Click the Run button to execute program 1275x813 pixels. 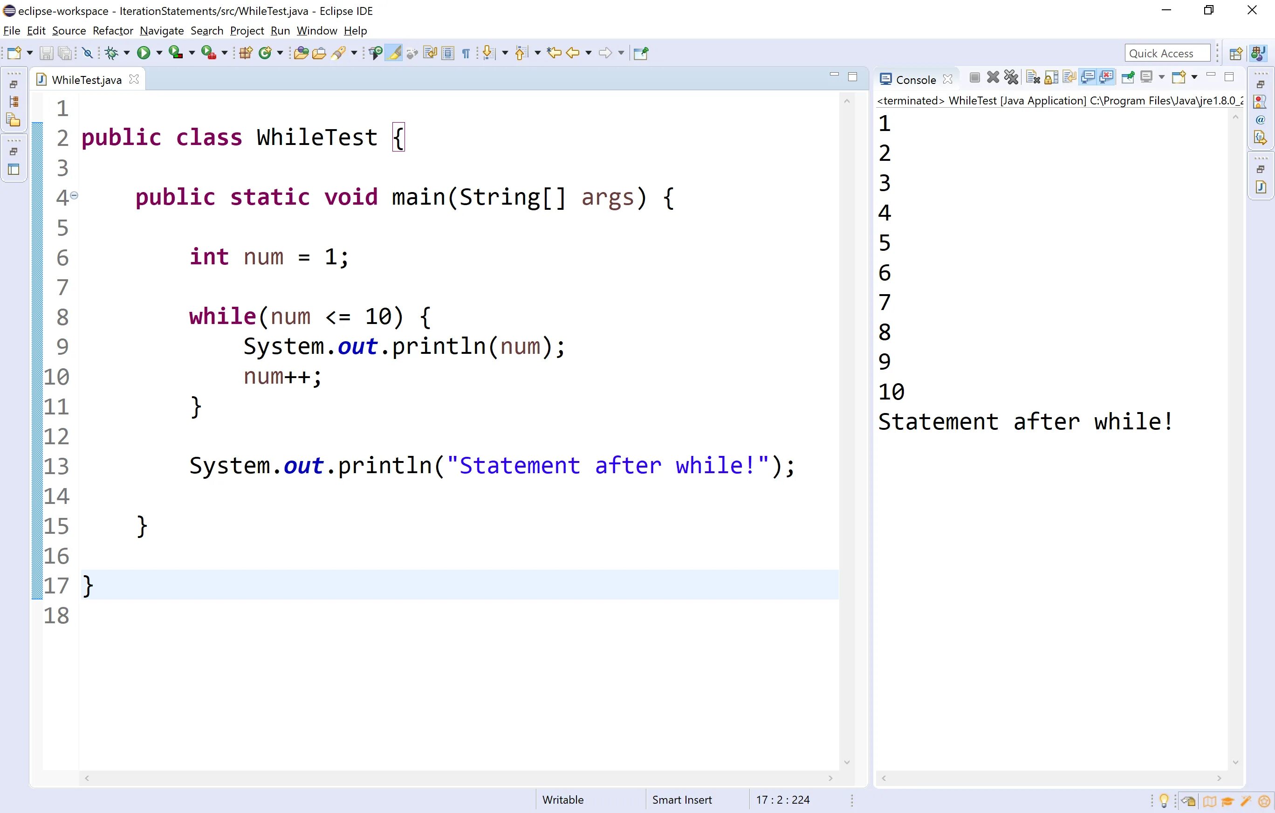pyautogui.click(x=142, y=53)
